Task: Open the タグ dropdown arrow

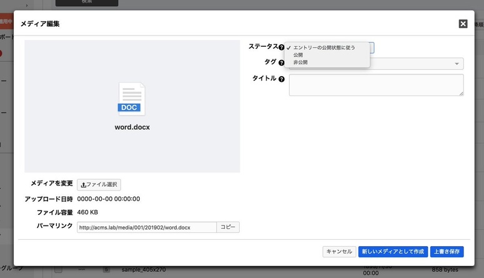Action: coord(457,64)
